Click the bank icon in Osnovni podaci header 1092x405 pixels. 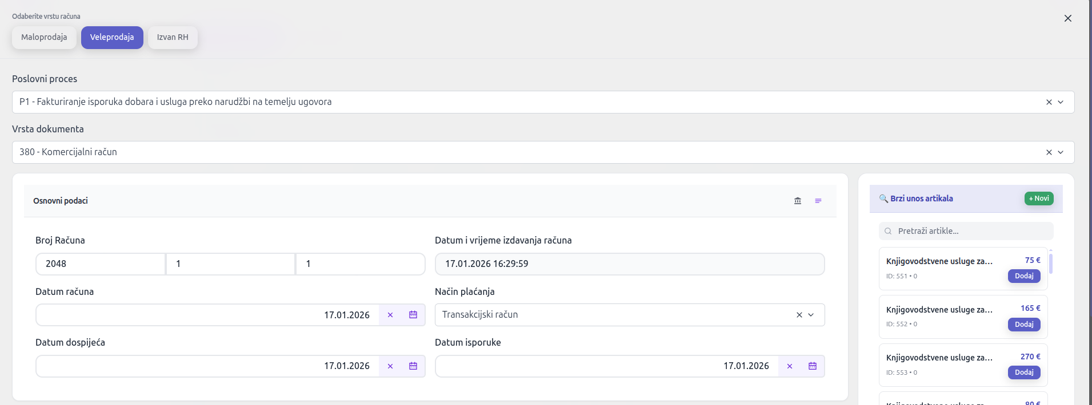798,201
